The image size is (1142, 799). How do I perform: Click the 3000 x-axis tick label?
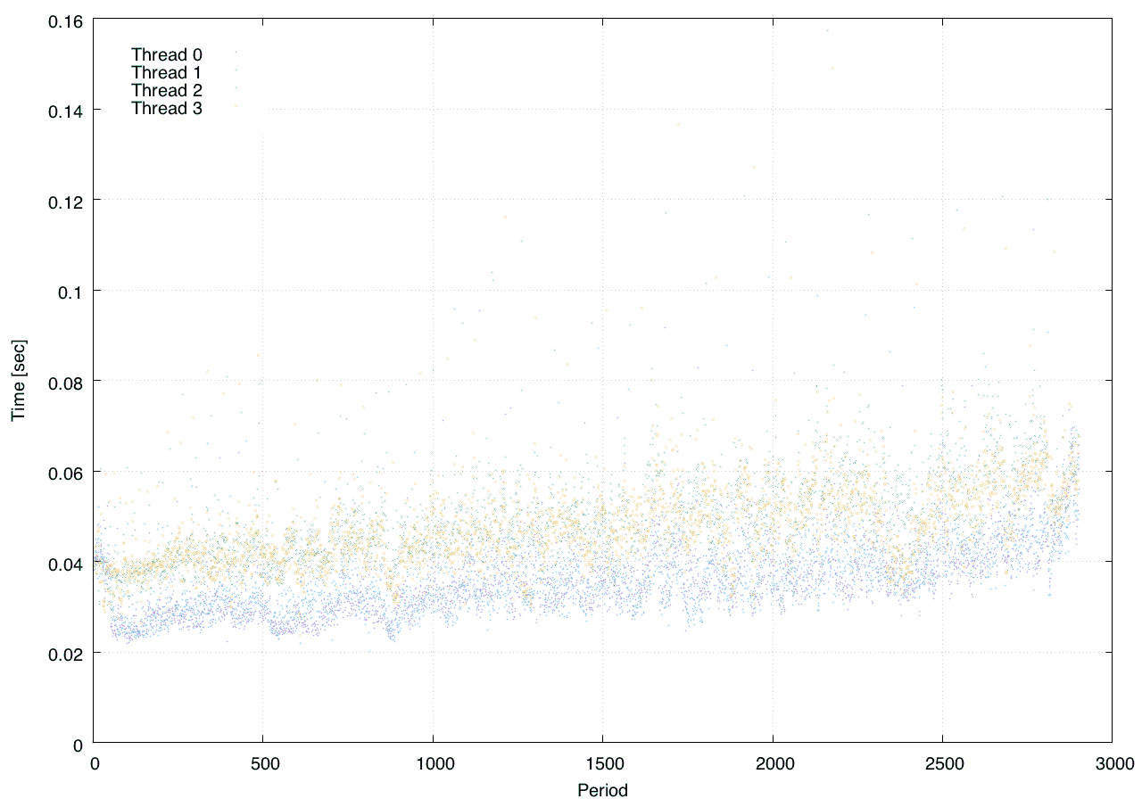[1112, 763]
